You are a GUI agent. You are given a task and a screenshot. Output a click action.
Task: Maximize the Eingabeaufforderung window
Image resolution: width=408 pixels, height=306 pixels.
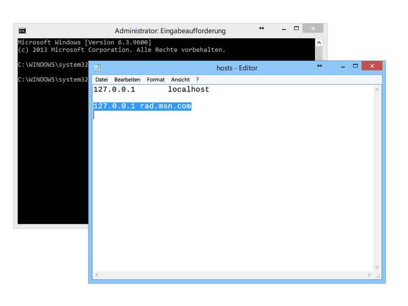tap(296, 28)
